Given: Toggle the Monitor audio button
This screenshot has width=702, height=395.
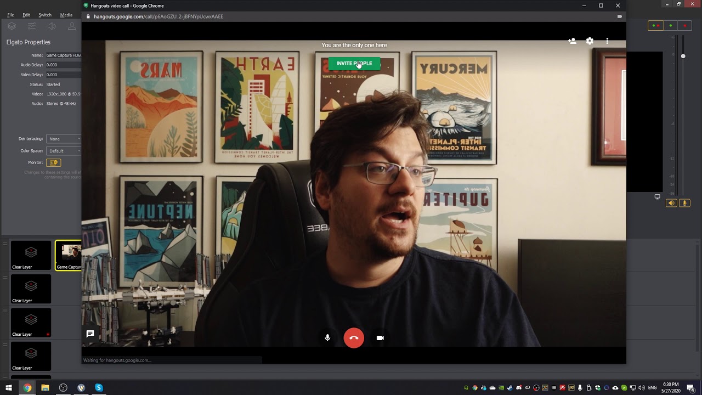Looking at the screenshot, I should pos(54,162).
